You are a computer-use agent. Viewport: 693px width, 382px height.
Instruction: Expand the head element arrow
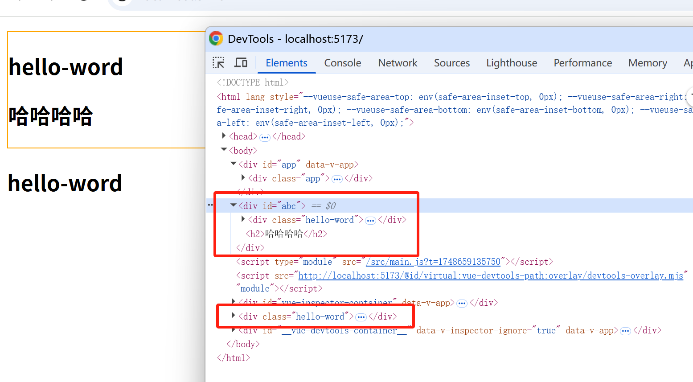point(224,136)
